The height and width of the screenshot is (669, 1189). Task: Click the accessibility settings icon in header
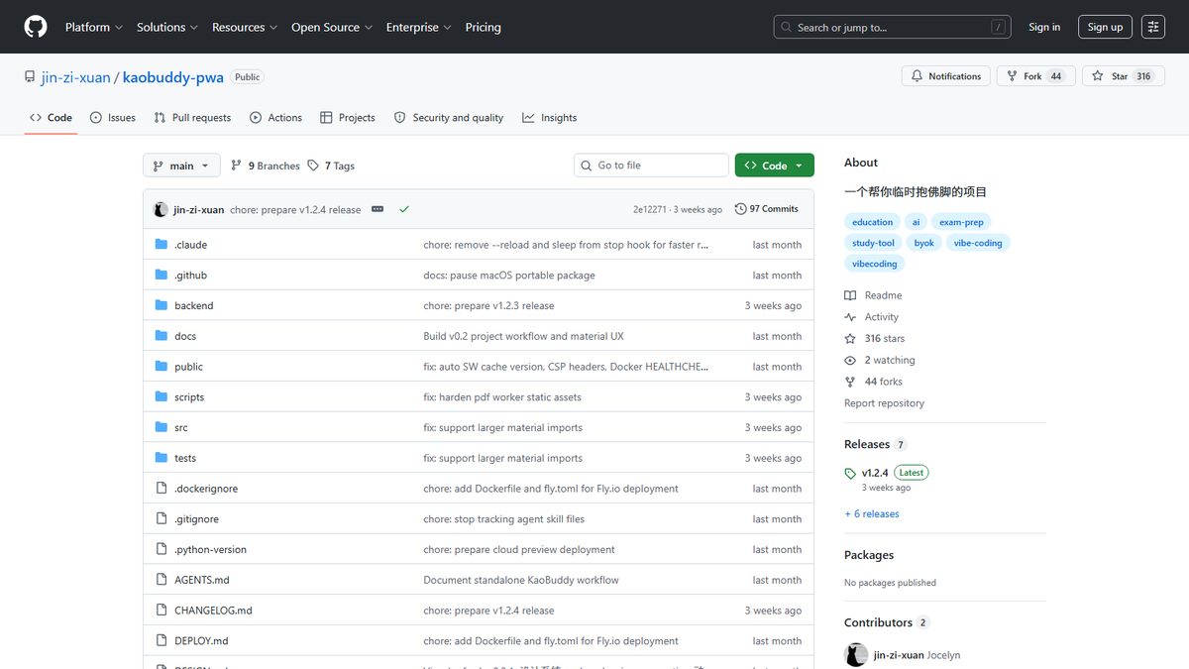1152,27
